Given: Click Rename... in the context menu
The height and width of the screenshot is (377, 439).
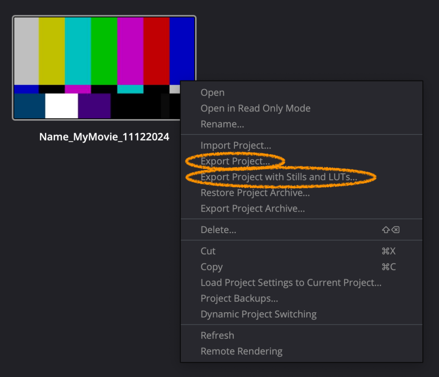Looking at the screenshot, I should coord(222,124).
